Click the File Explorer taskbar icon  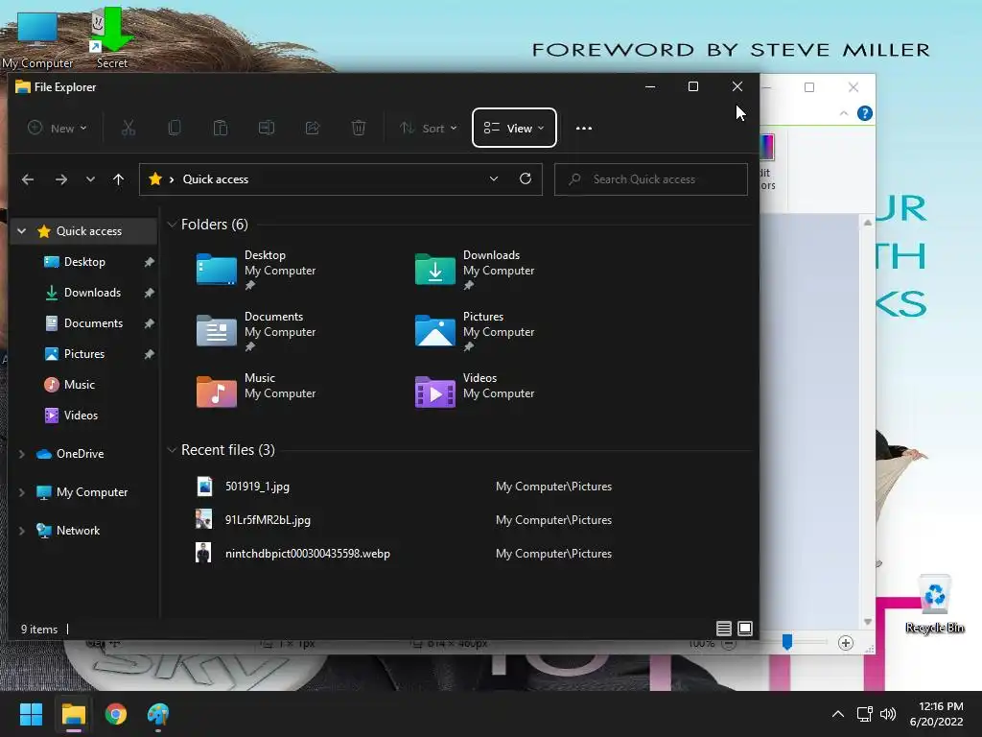point(73,714)
